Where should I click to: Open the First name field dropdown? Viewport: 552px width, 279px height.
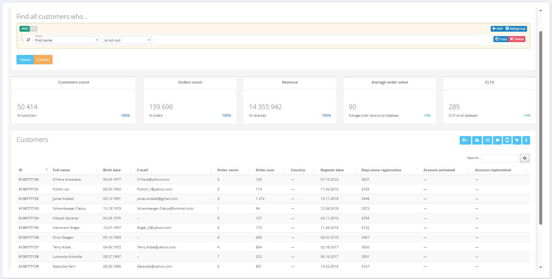(x=66, y=40)
